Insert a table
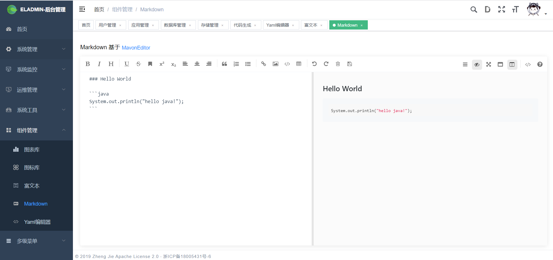Image resolution: width=553 pixels, height=260 pixels. pyautogui.click(x=299, y=64)
